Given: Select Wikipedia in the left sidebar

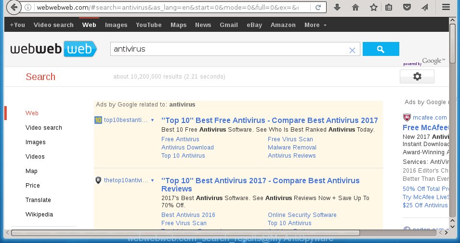Looking at the screenshot, I should 39,214.
